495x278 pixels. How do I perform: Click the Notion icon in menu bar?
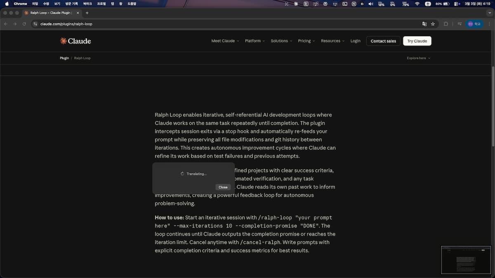click(354, 4)
